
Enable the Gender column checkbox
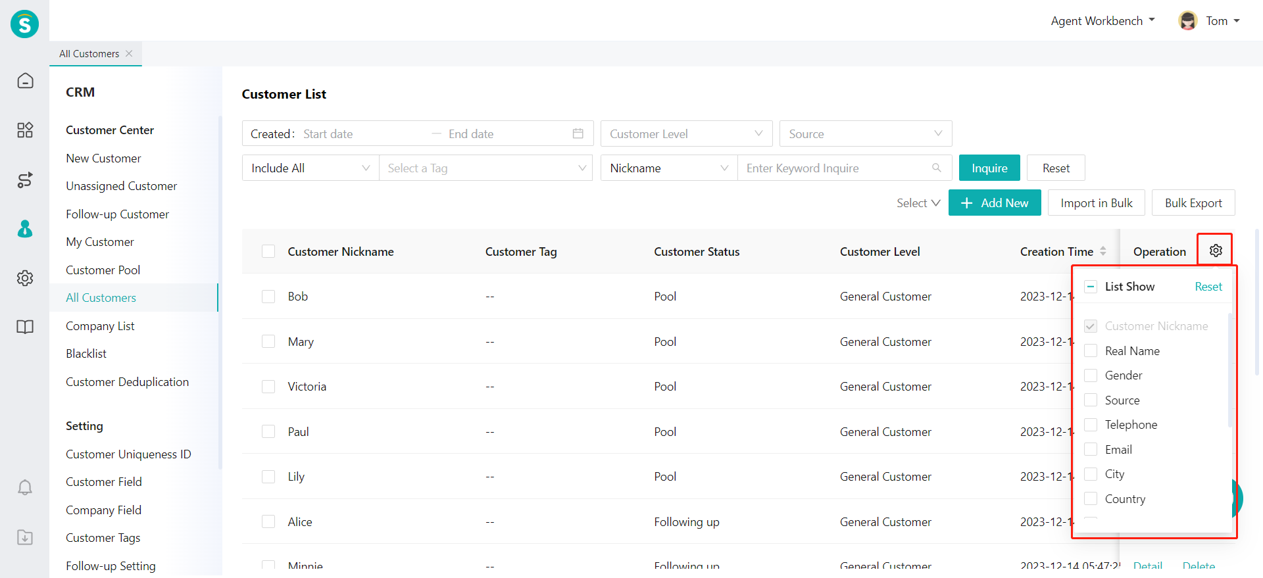(x=1091, y=375)
